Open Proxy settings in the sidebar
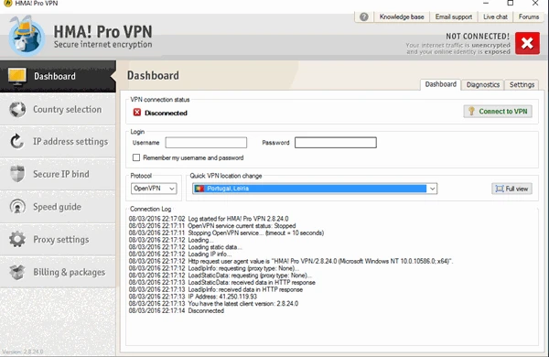Image resolution: width=549 pixels, height=357 pixels. [x=58, y=240]
